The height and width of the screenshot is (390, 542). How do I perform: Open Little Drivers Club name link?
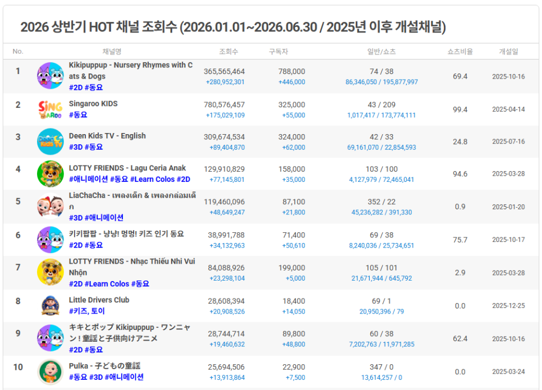pos(99,300)
